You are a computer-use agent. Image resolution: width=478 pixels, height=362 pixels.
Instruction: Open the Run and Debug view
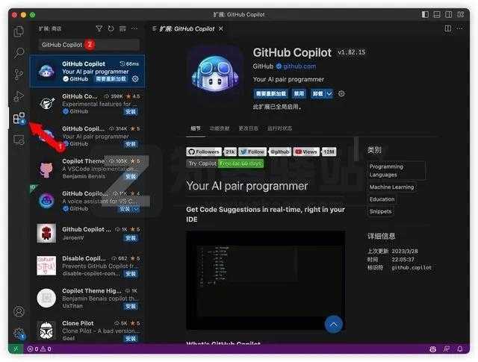[19, 96]
